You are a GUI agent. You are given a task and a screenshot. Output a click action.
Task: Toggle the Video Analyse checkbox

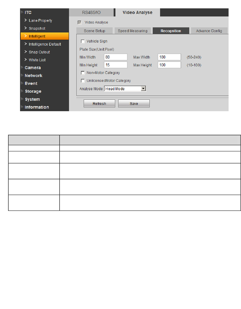[80, 23]
